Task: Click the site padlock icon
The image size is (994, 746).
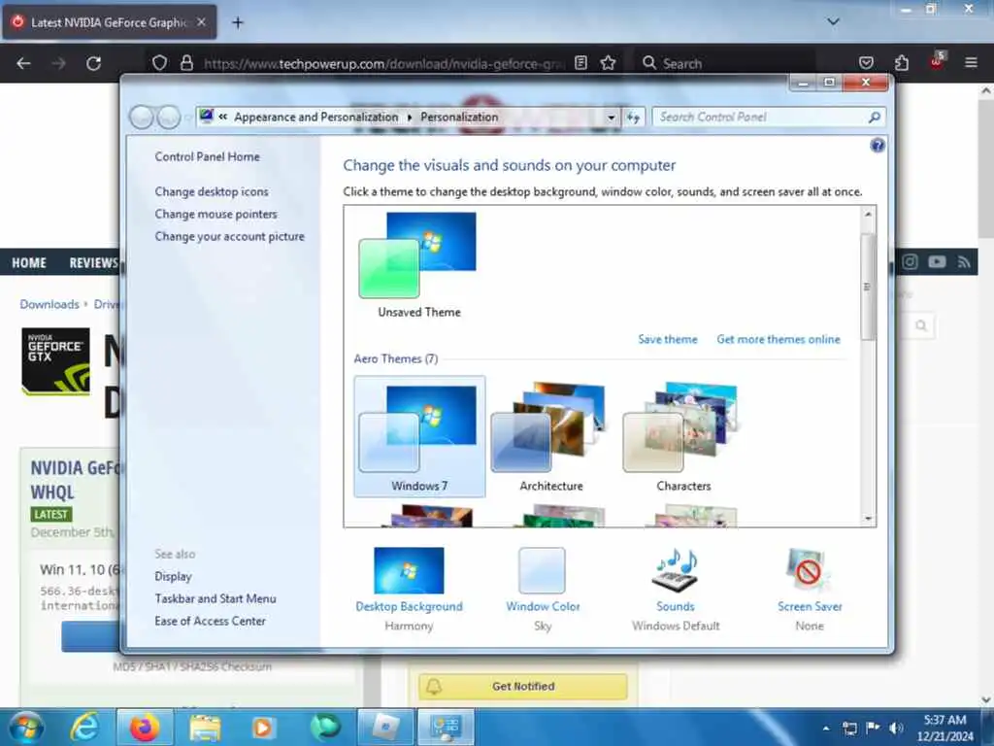Action: point(186,63)
